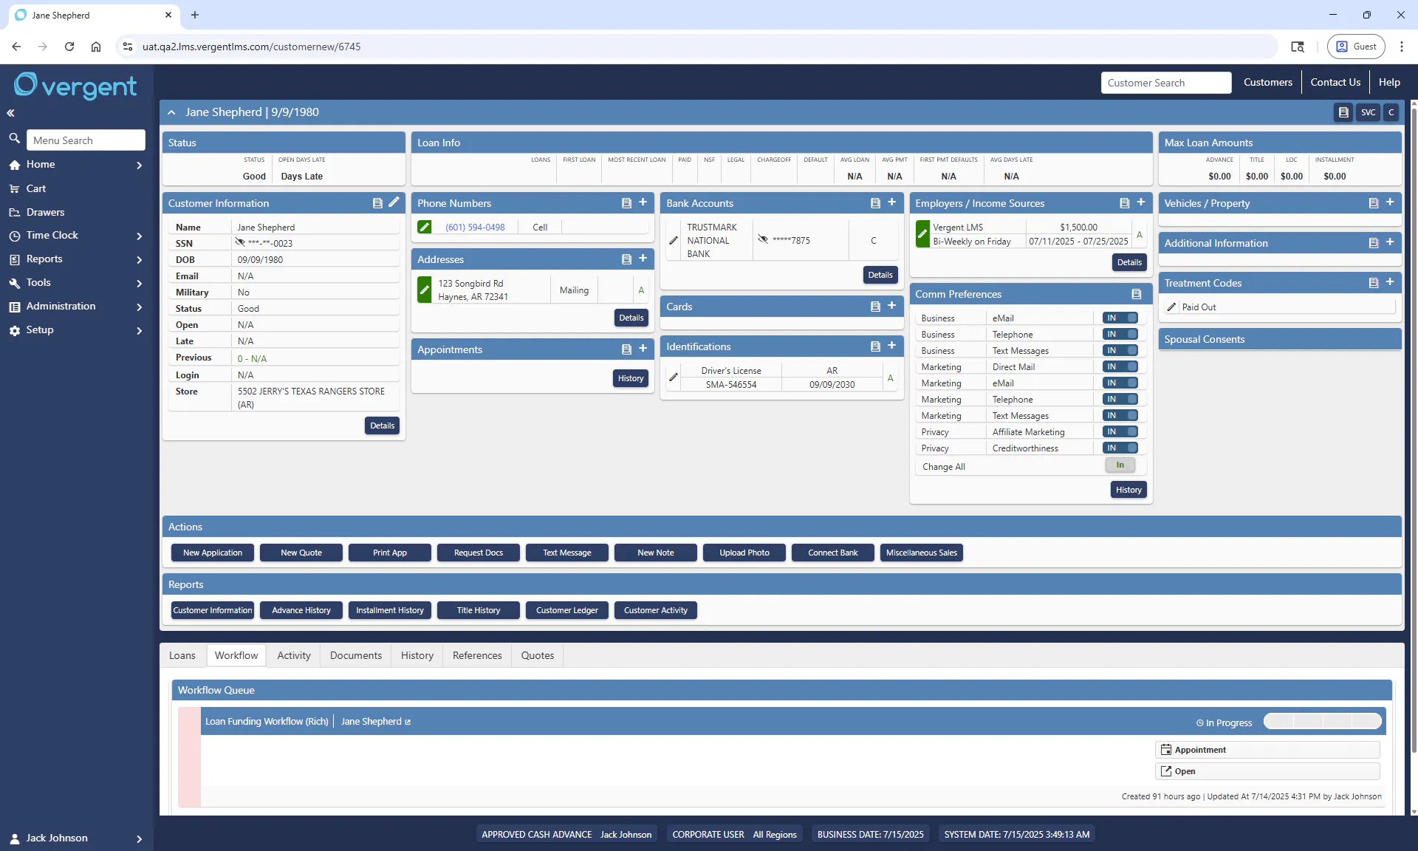Toggle Marketing eMail preference switch

[x=1120, y=383]
